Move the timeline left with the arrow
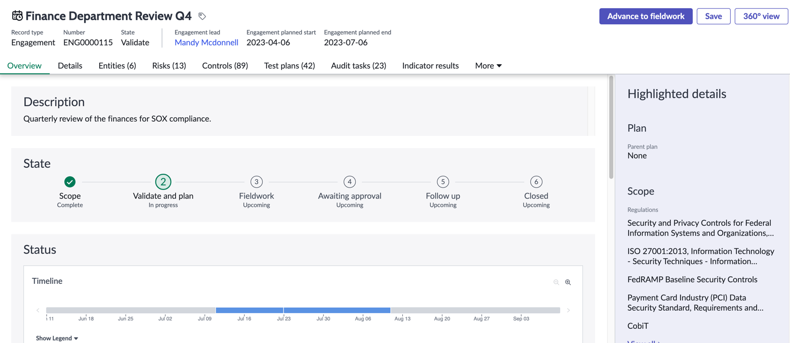This screenshot has width=790, height=343. tap(38, 310)
